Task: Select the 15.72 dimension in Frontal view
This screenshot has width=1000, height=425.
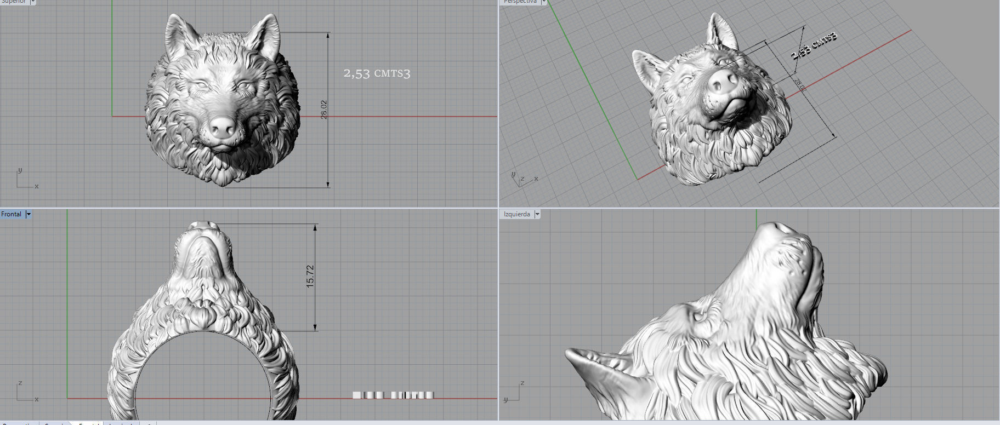Action: pyautogui.click(x=310, y=277)
